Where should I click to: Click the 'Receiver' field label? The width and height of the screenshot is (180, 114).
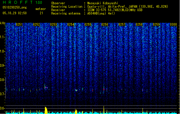pyautogui.click(x=58, y=10)
